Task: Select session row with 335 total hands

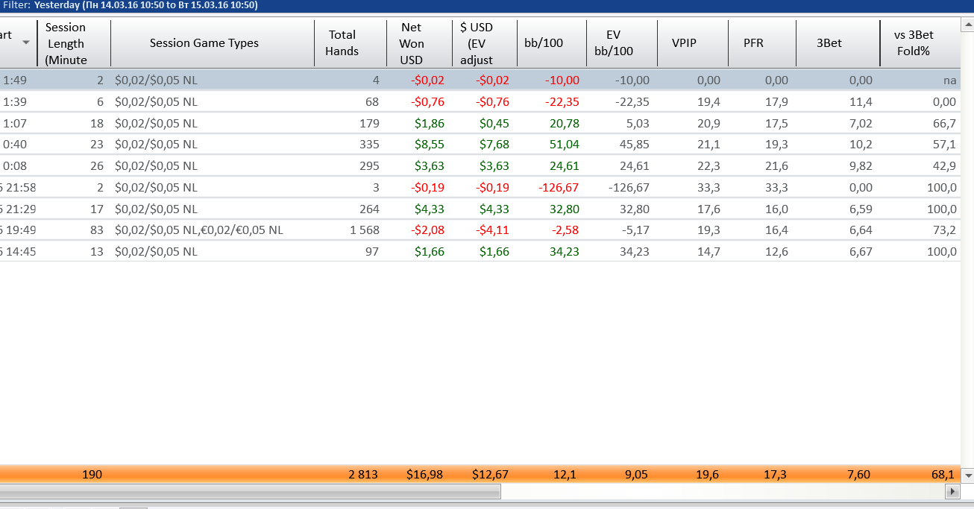Action: pyautogui.click(x=480, y=145)
